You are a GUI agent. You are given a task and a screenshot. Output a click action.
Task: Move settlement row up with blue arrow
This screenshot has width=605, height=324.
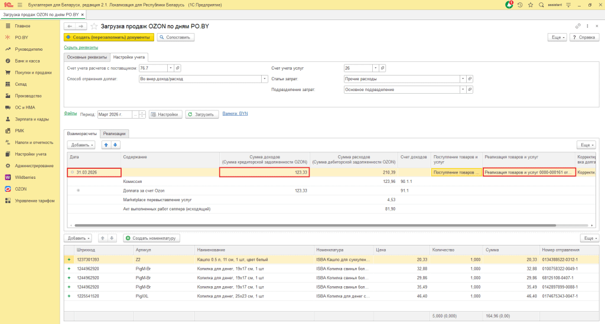coord(106,145)
